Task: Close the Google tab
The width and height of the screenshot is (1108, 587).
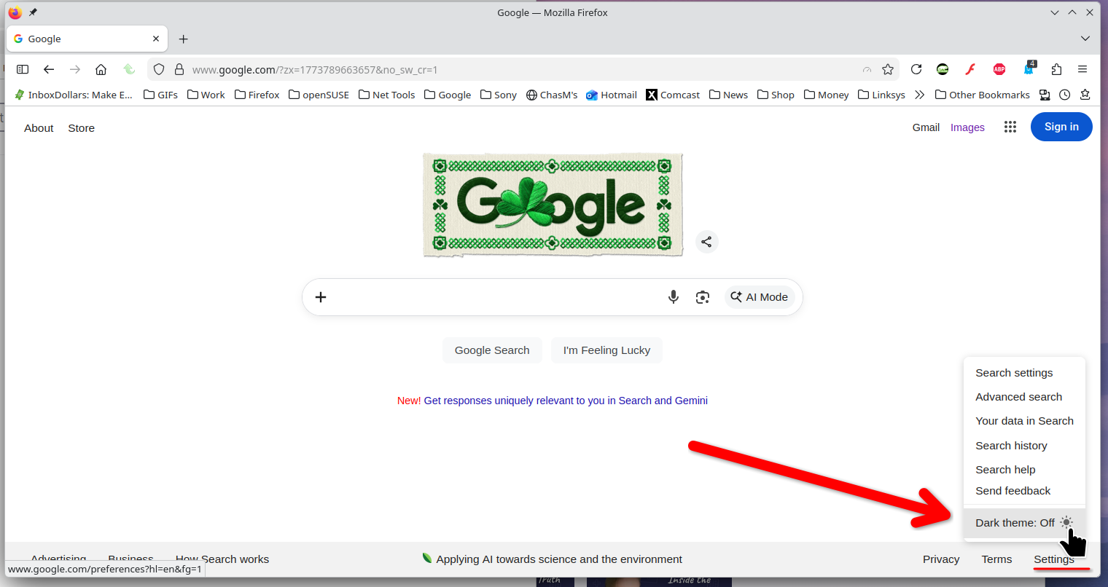Action: pyautogui.click(x=156, y=39)
